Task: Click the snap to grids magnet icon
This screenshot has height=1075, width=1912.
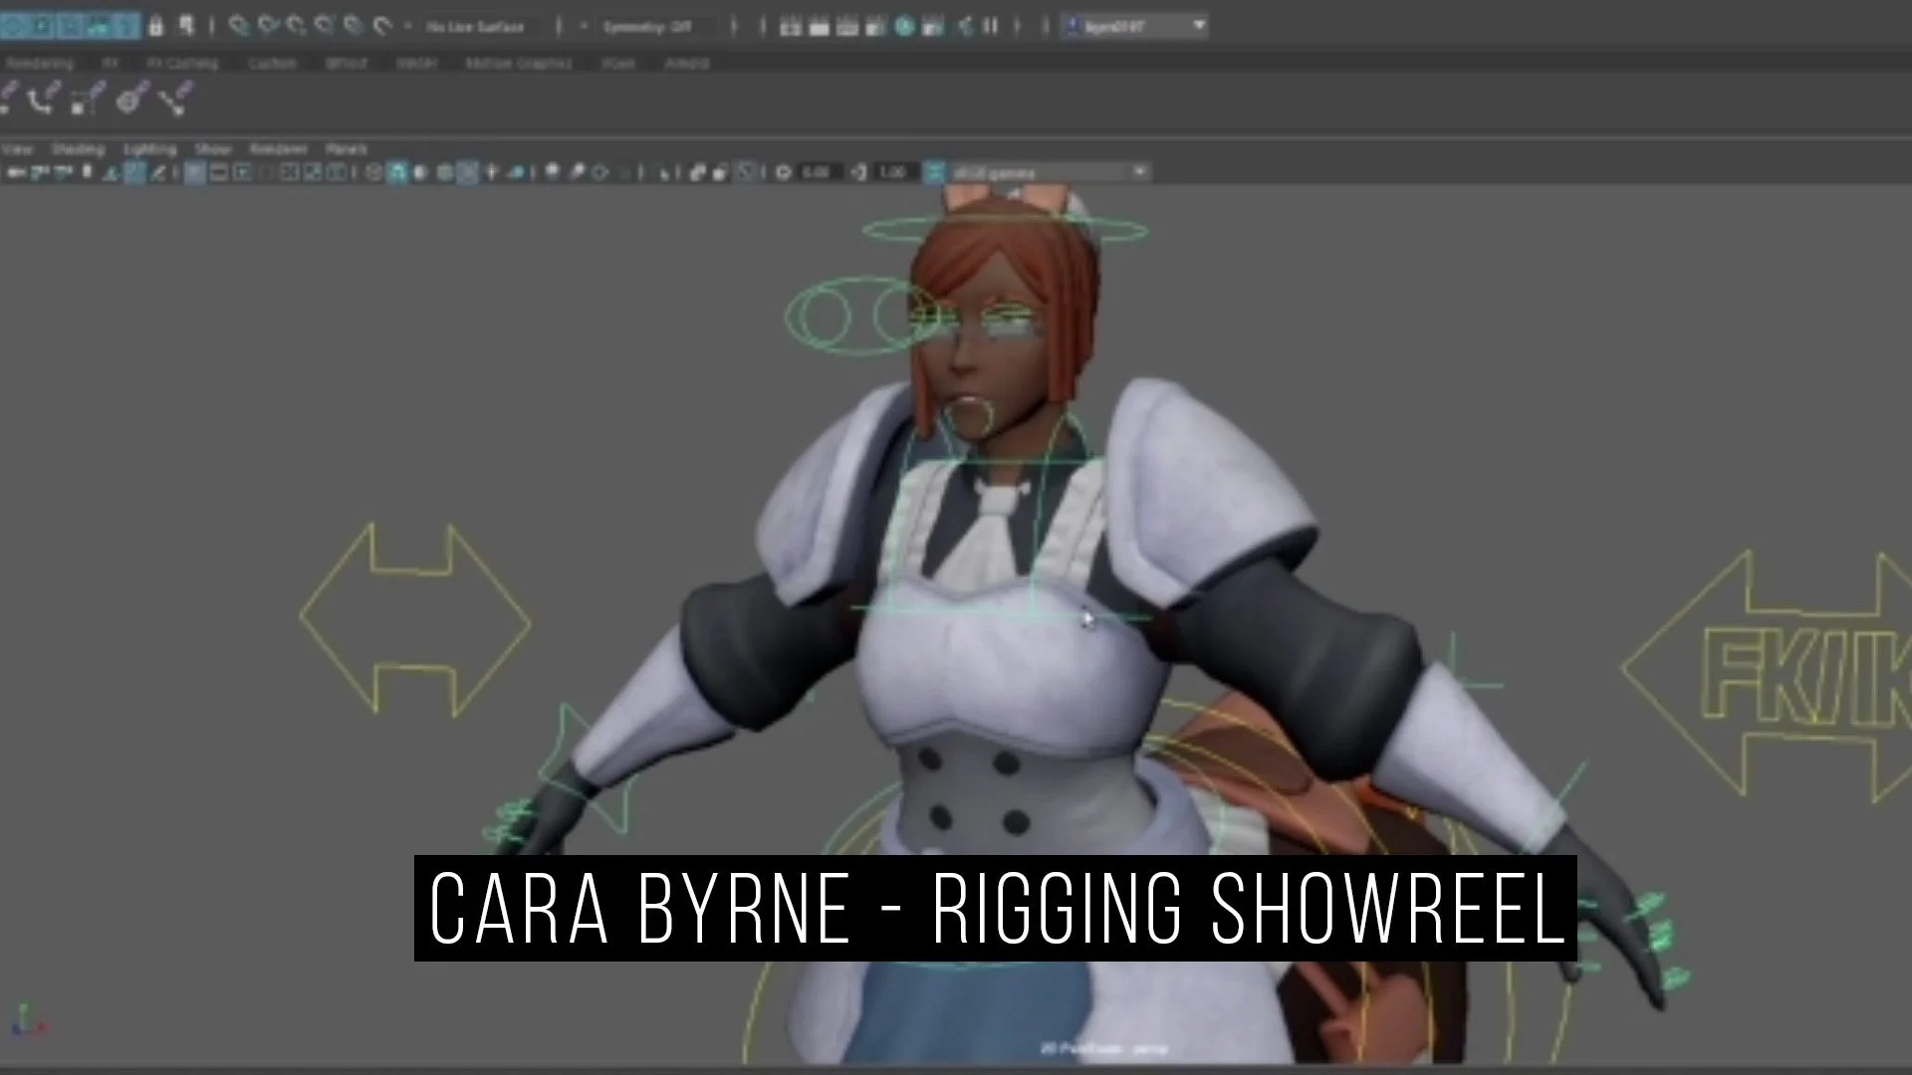Action: [x=238, y=27]
